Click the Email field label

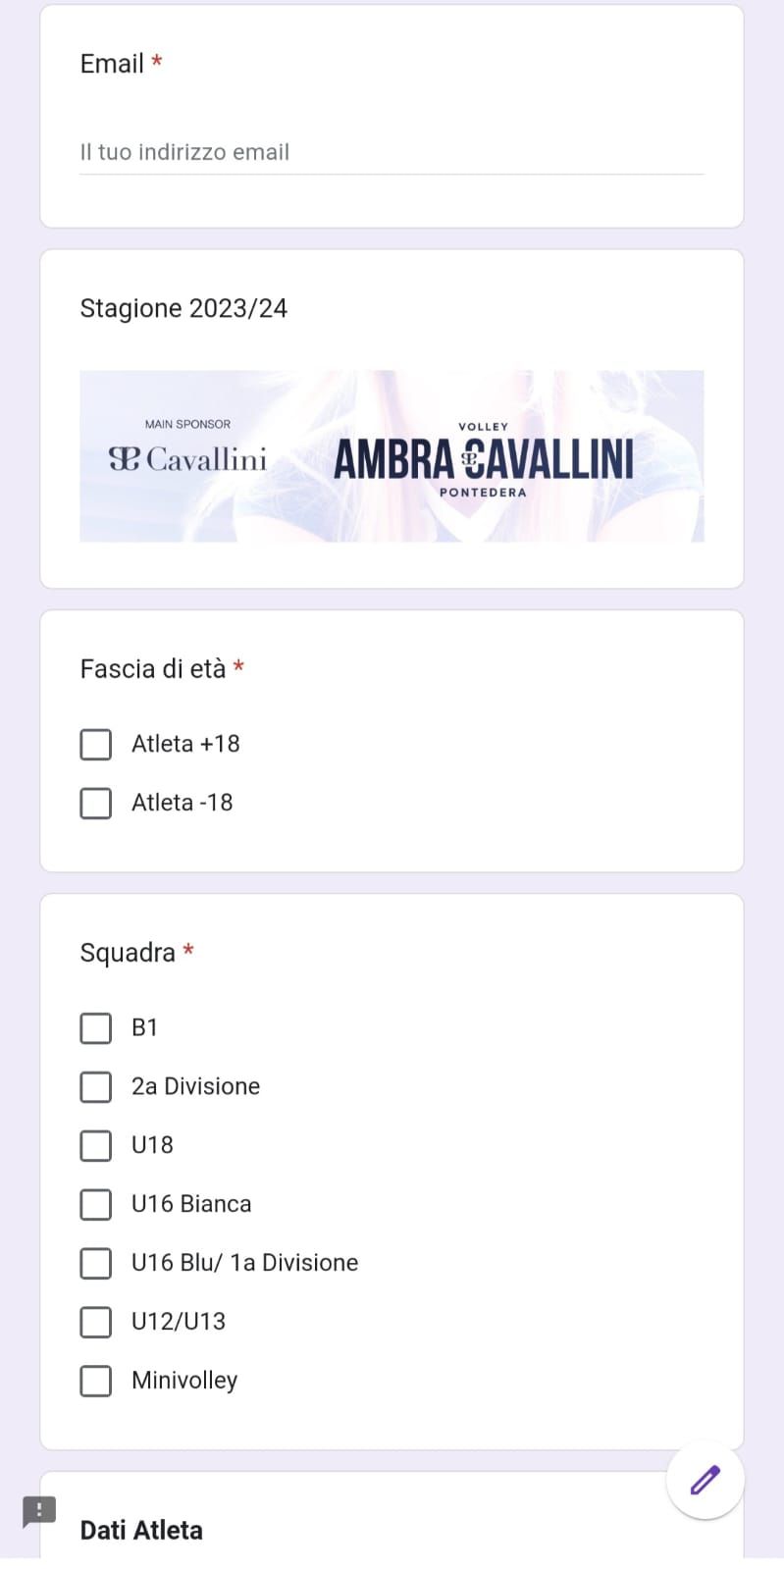tap(112, 64)
